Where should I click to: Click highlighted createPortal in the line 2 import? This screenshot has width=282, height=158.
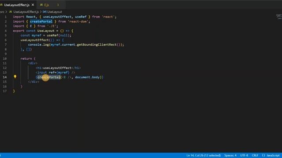click(41, 22)
